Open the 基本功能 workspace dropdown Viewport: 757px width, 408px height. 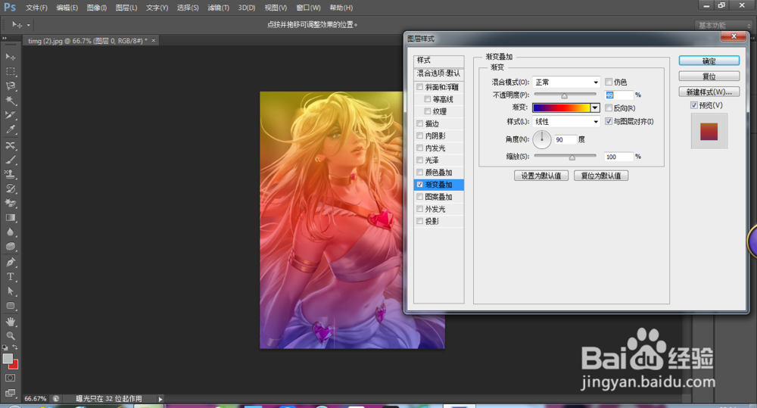724,25
